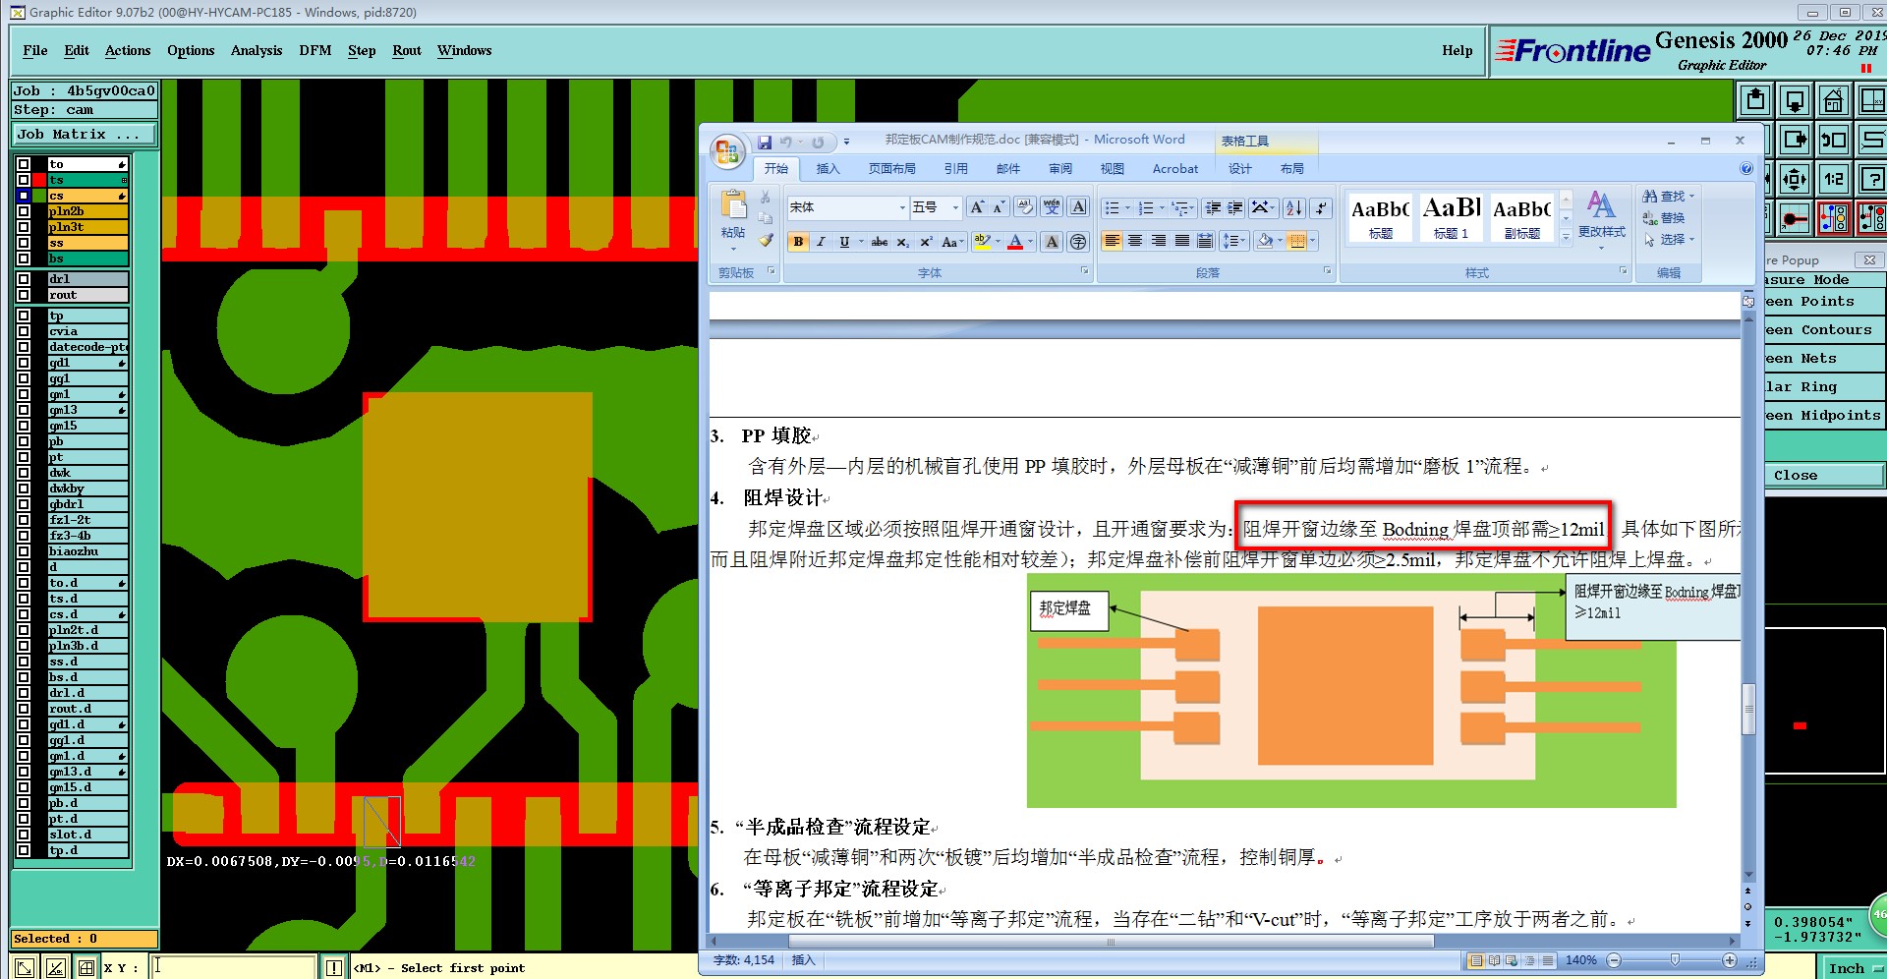Open the font size dropdown 五号
The width and height of the screenshot is (1887, 979).
pos(955,207)
